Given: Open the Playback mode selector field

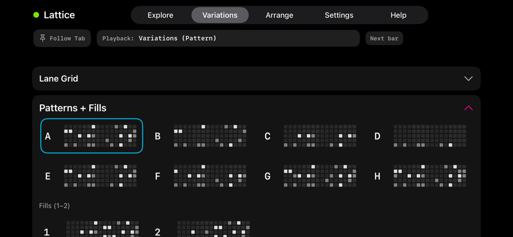Looking at the screenshot, I should point(228,38).
